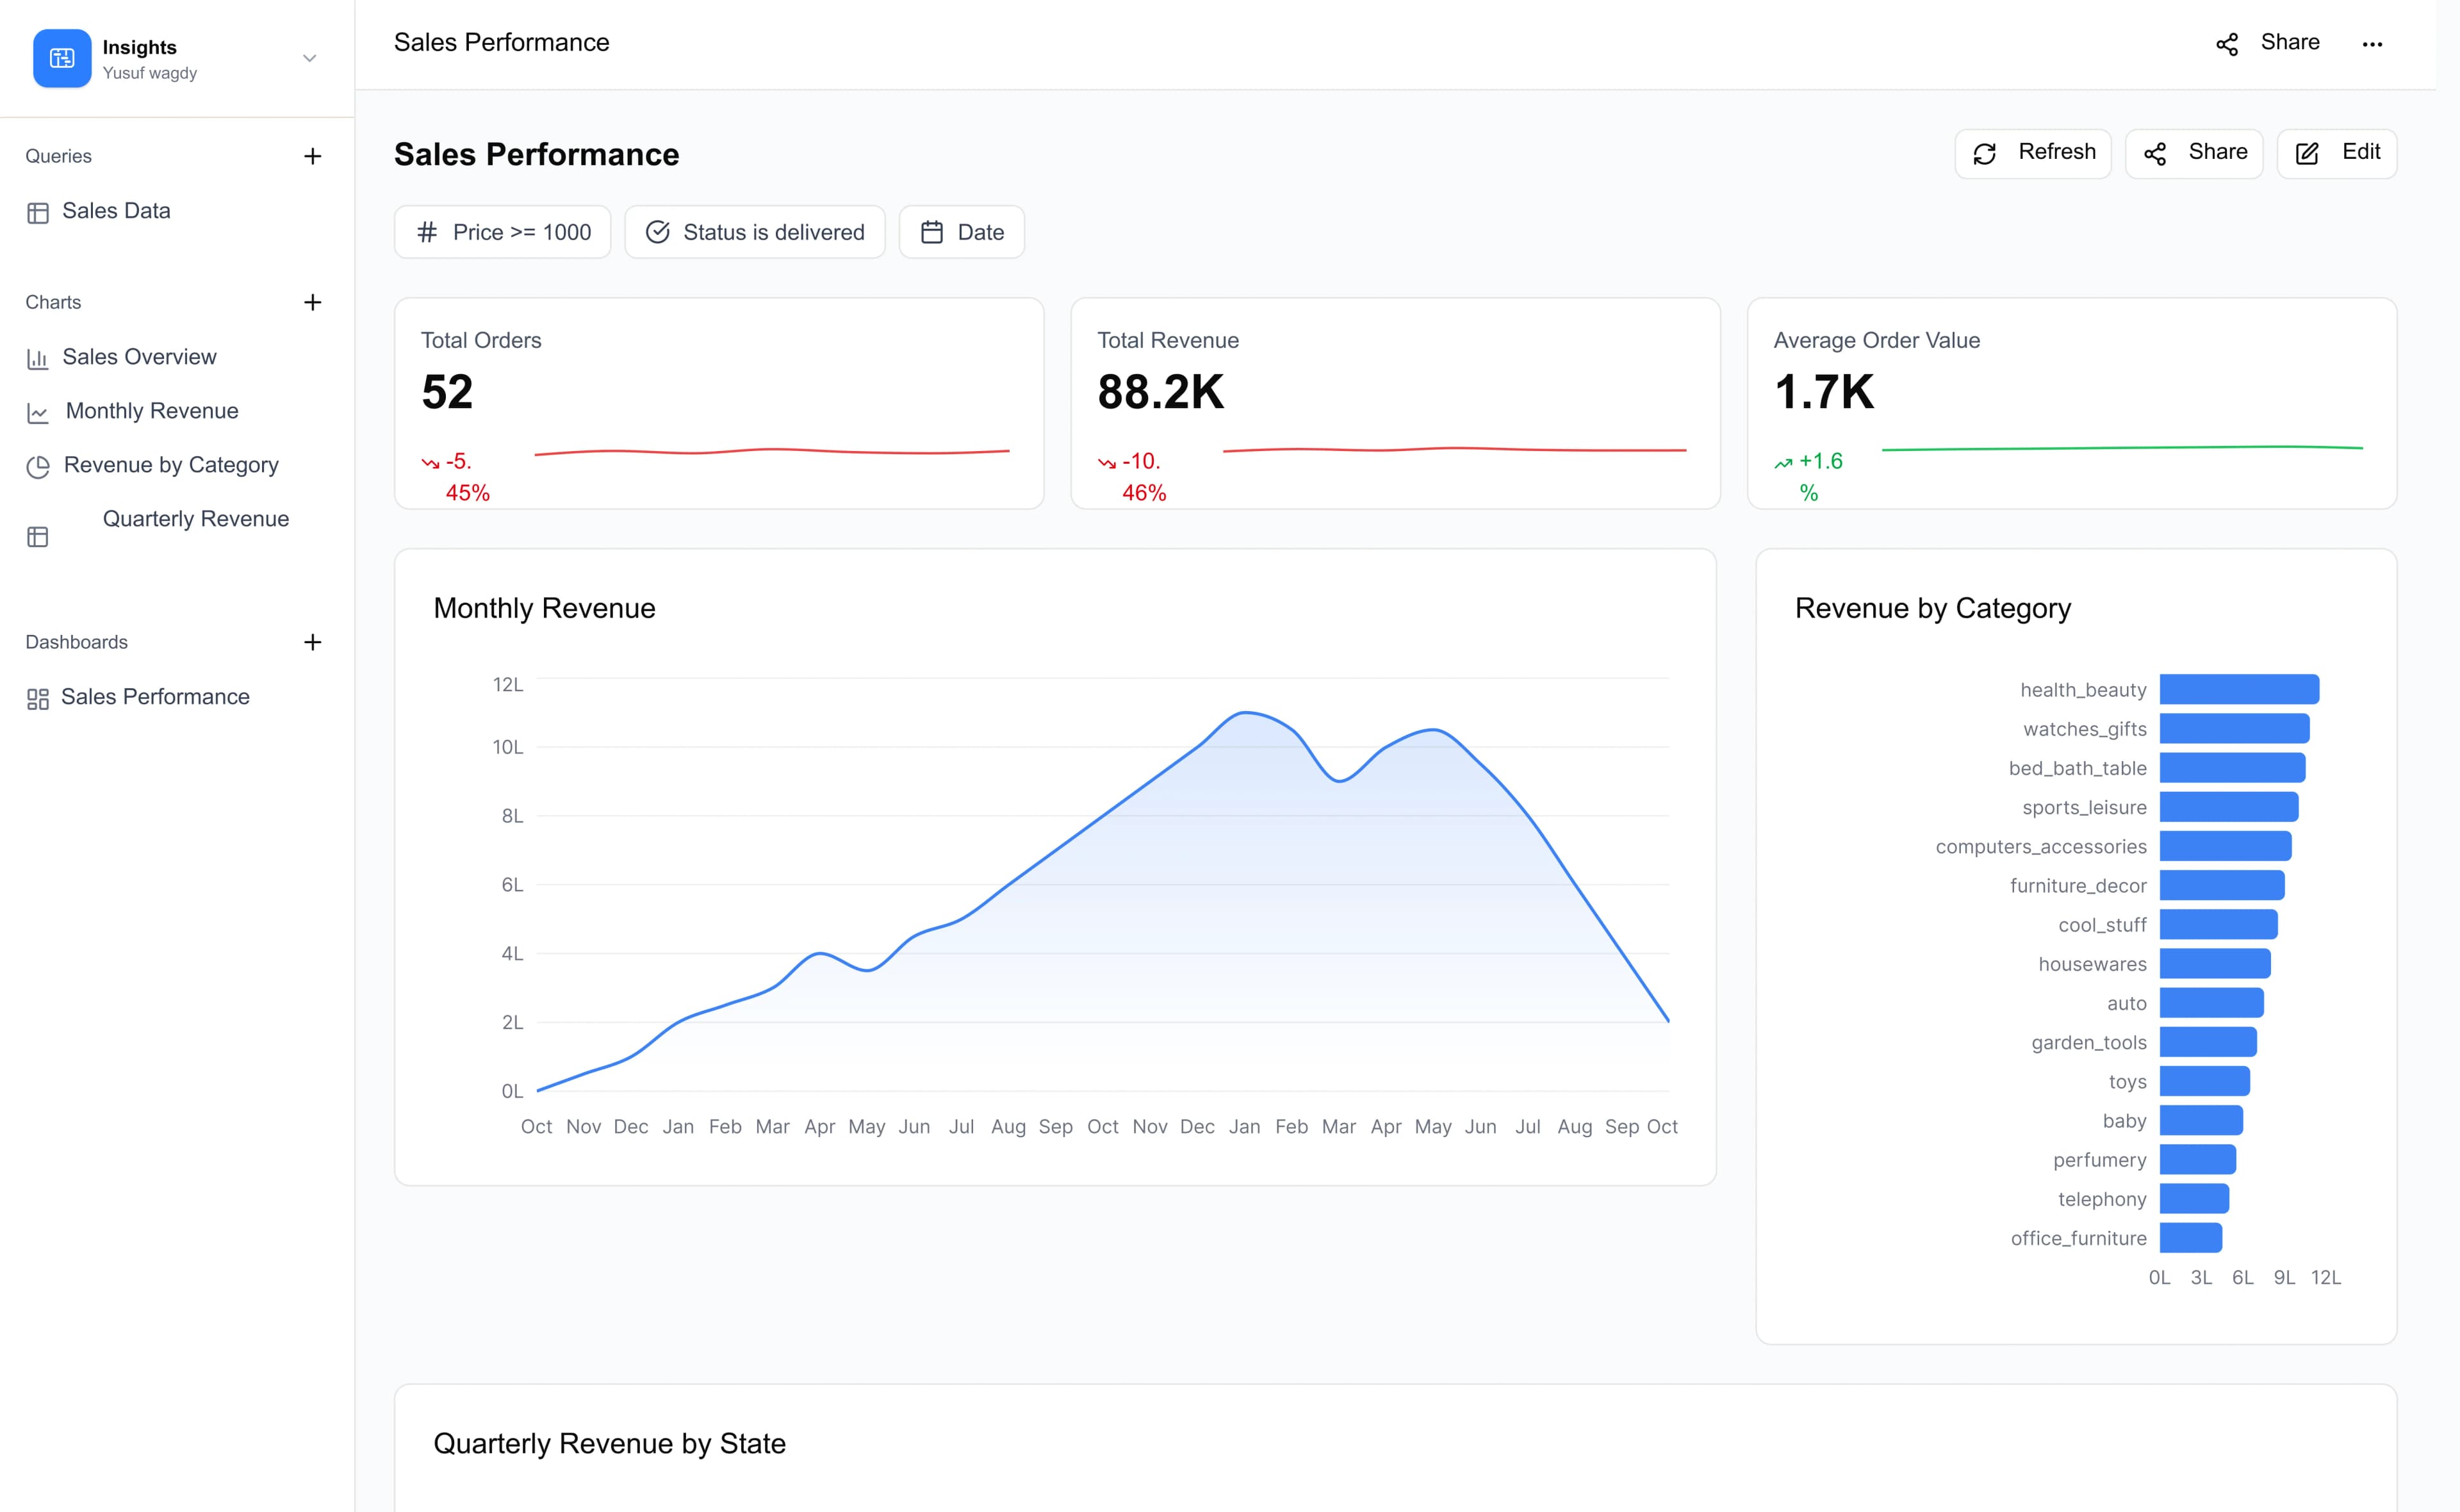The image size is (2460, 1512).
Task: Click the Sales Overview bar chart icon
Action: [x=38, y=358]
